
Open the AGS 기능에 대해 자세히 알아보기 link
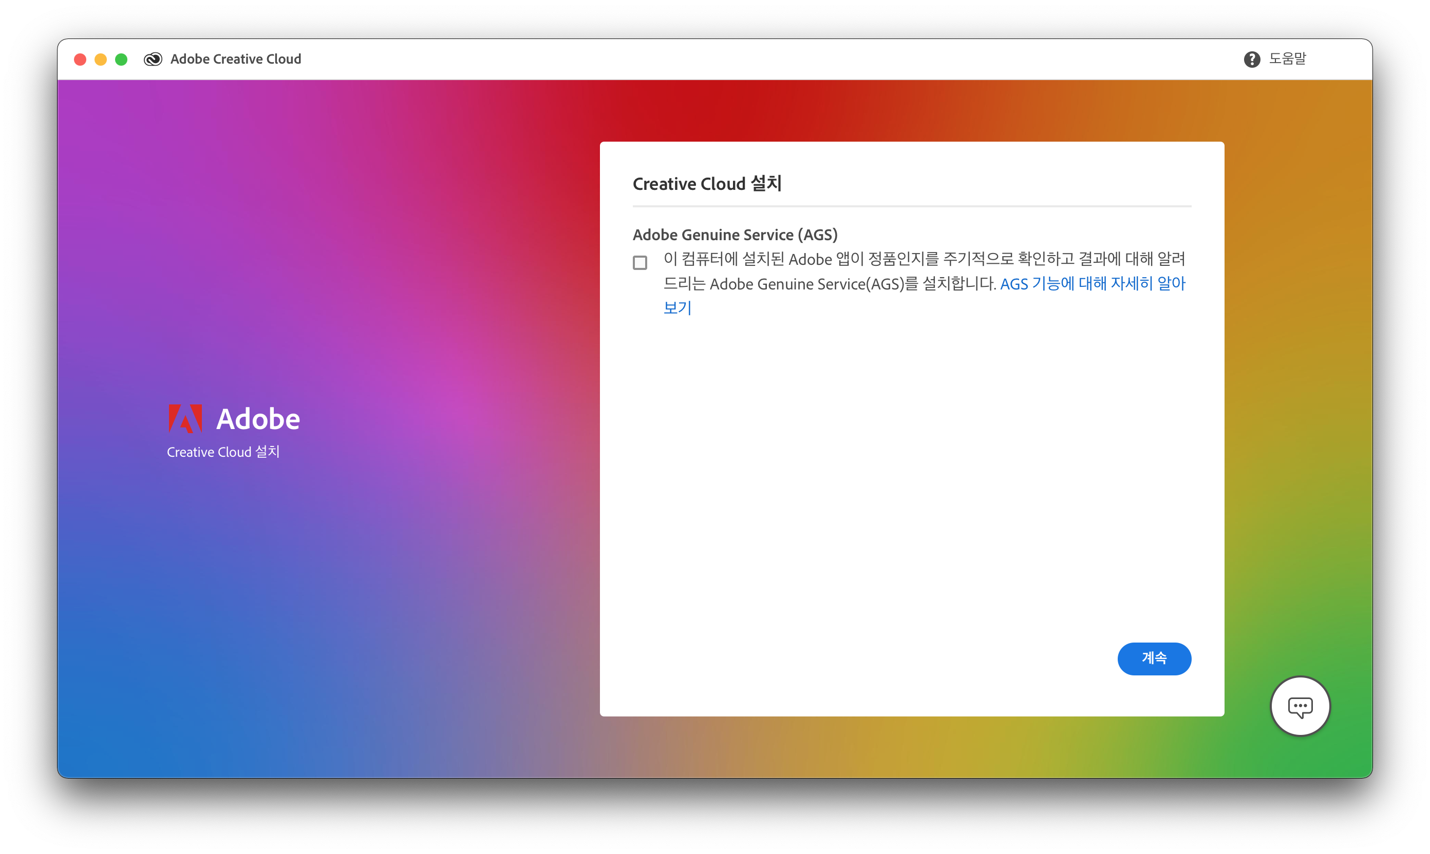pos(1093,284)
